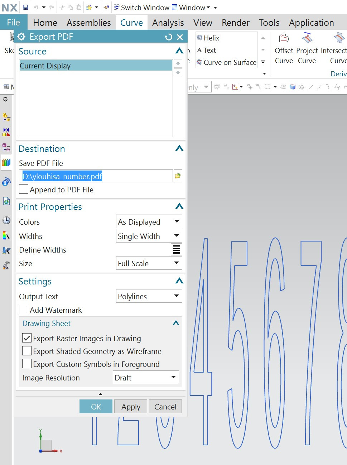Open the color palette sidebar icon
347x465 pixels.
click(6, 235)
